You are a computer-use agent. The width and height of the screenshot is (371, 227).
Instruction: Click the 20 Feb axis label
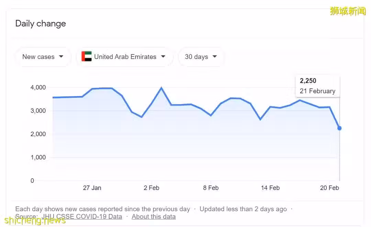[x=329, y=188]
